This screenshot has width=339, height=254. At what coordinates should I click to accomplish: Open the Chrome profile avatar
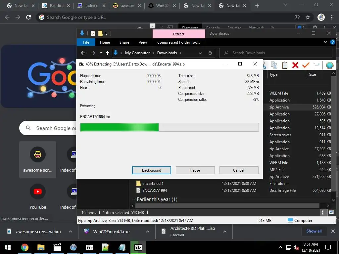[x=321, y=17]
